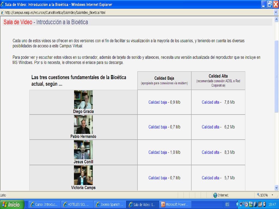Open Pablo Hernando's Calidad alta video link
Screen dimensions: 279x209
coord(210,127)
